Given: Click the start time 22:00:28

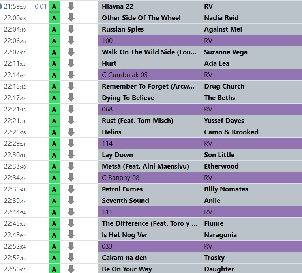Looking at the screenshot, I should pos(15,18).
